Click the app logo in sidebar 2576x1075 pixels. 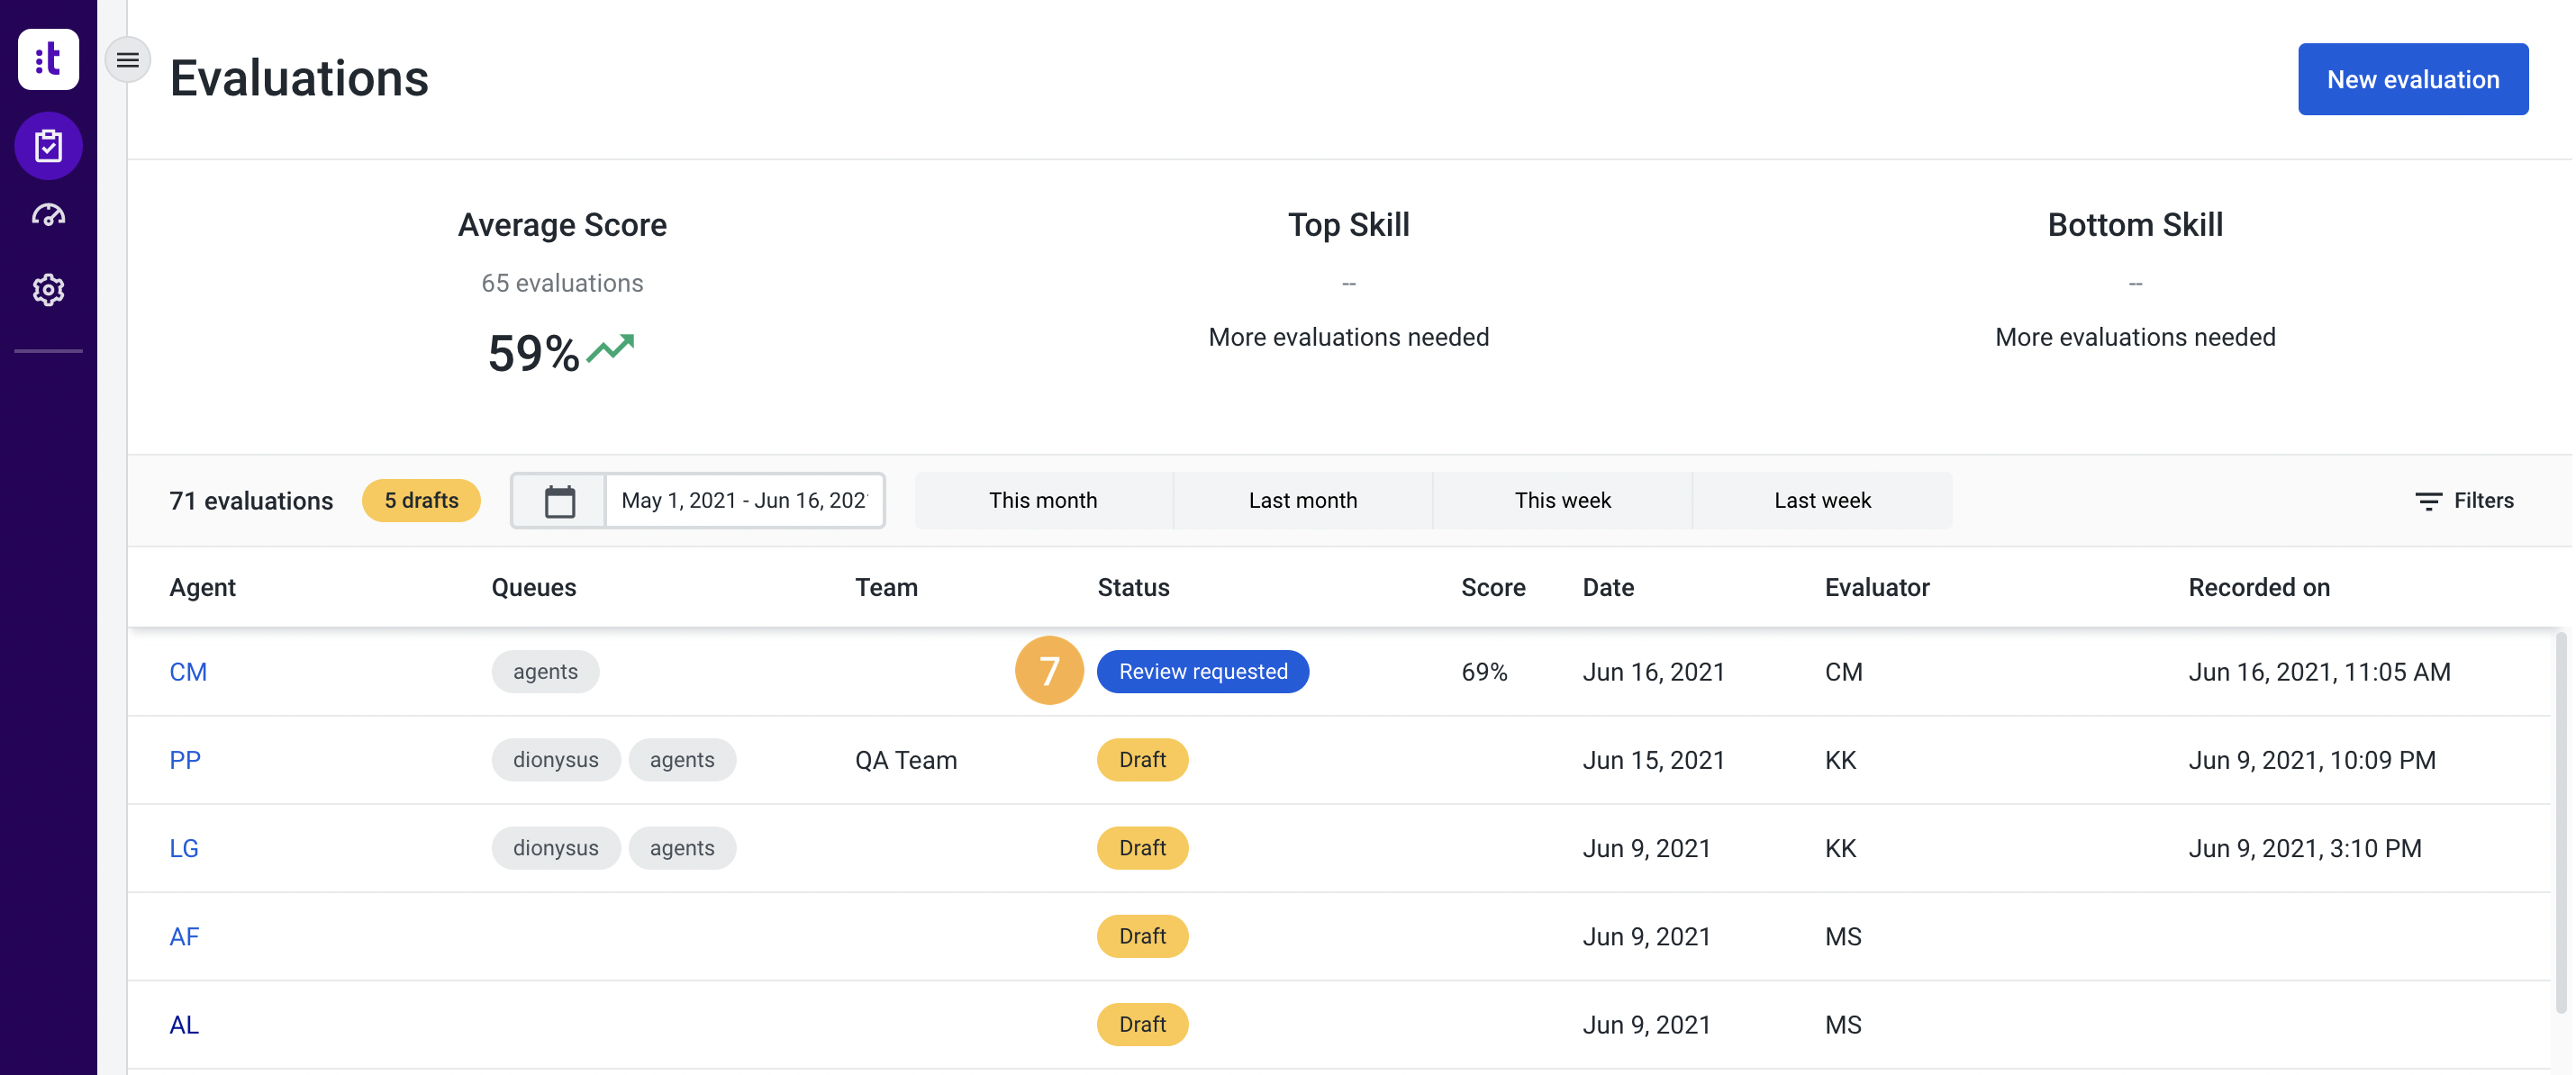48,60
